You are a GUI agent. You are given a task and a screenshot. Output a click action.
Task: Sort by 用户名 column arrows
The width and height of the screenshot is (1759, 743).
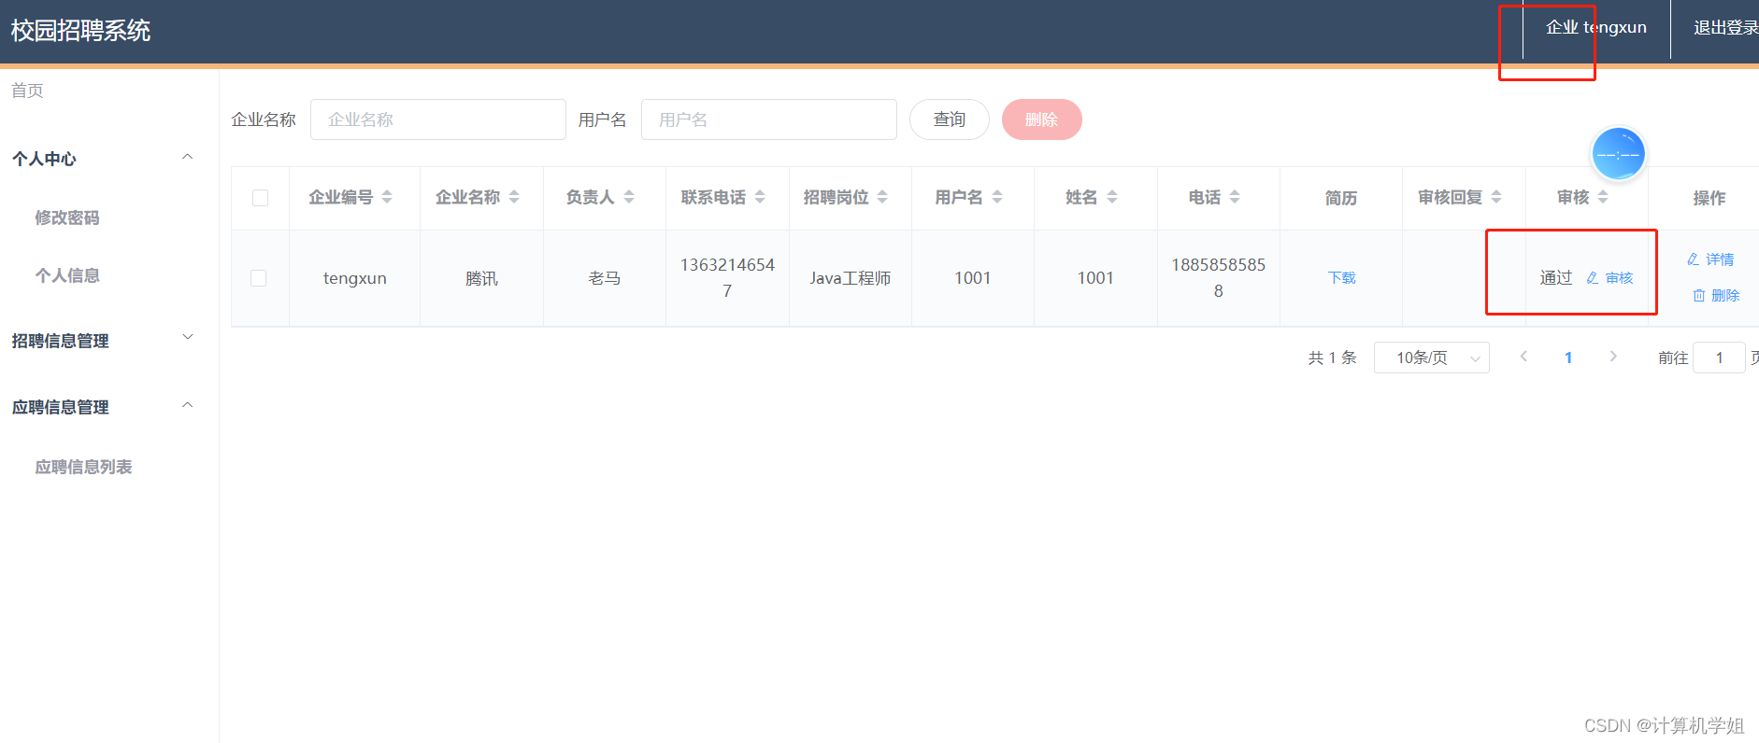pyautogui.click(x=997, y=197)
